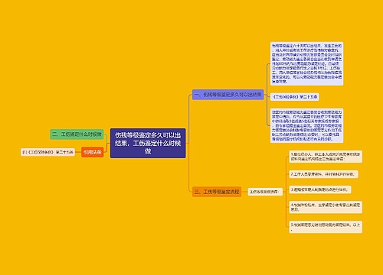Select step 5 node ending with 以上
The image size is (383, 275).
tap(326, 227)
